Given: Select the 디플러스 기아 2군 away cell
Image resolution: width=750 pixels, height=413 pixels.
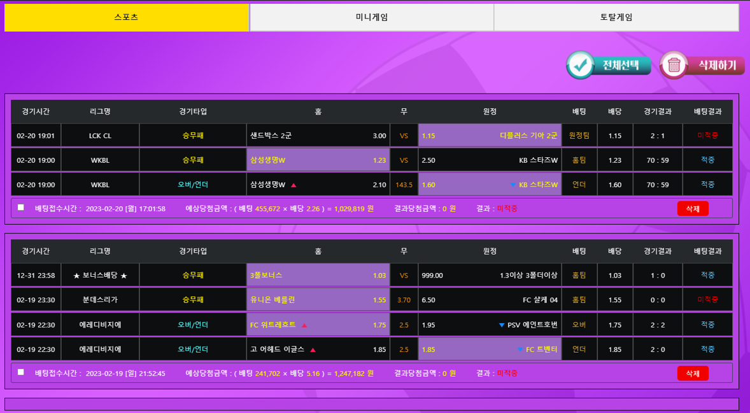Looking at the screenshot, I should [x=490, y=136].
